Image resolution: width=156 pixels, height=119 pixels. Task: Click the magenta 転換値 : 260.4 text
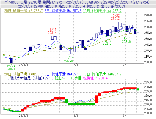(95, 78)
